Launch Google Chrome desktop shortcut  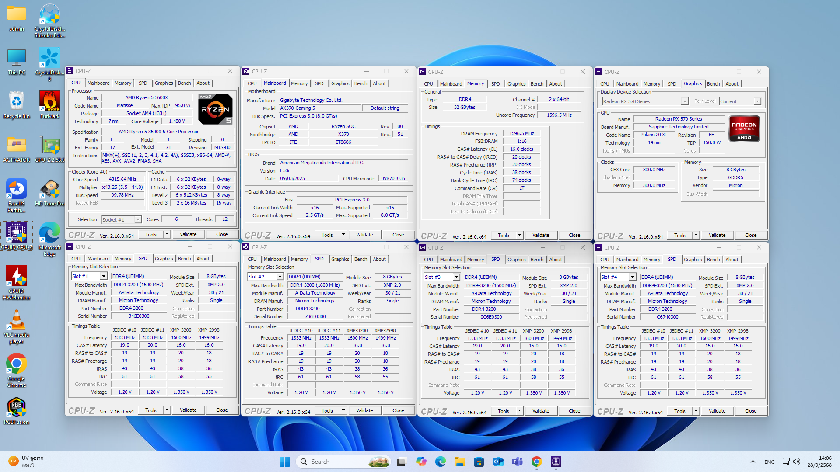pyautogui.click(x=17, y=370)
